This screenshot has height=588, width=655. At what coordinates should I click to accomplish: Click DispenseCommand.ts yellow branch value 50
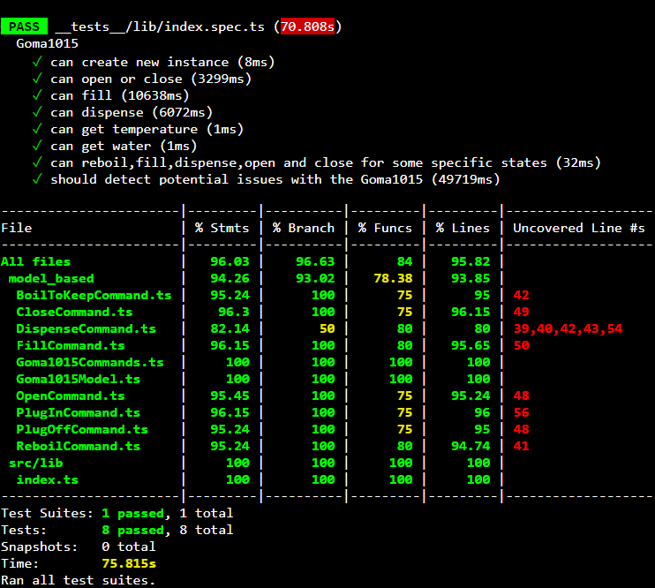(x=327, y=328)
